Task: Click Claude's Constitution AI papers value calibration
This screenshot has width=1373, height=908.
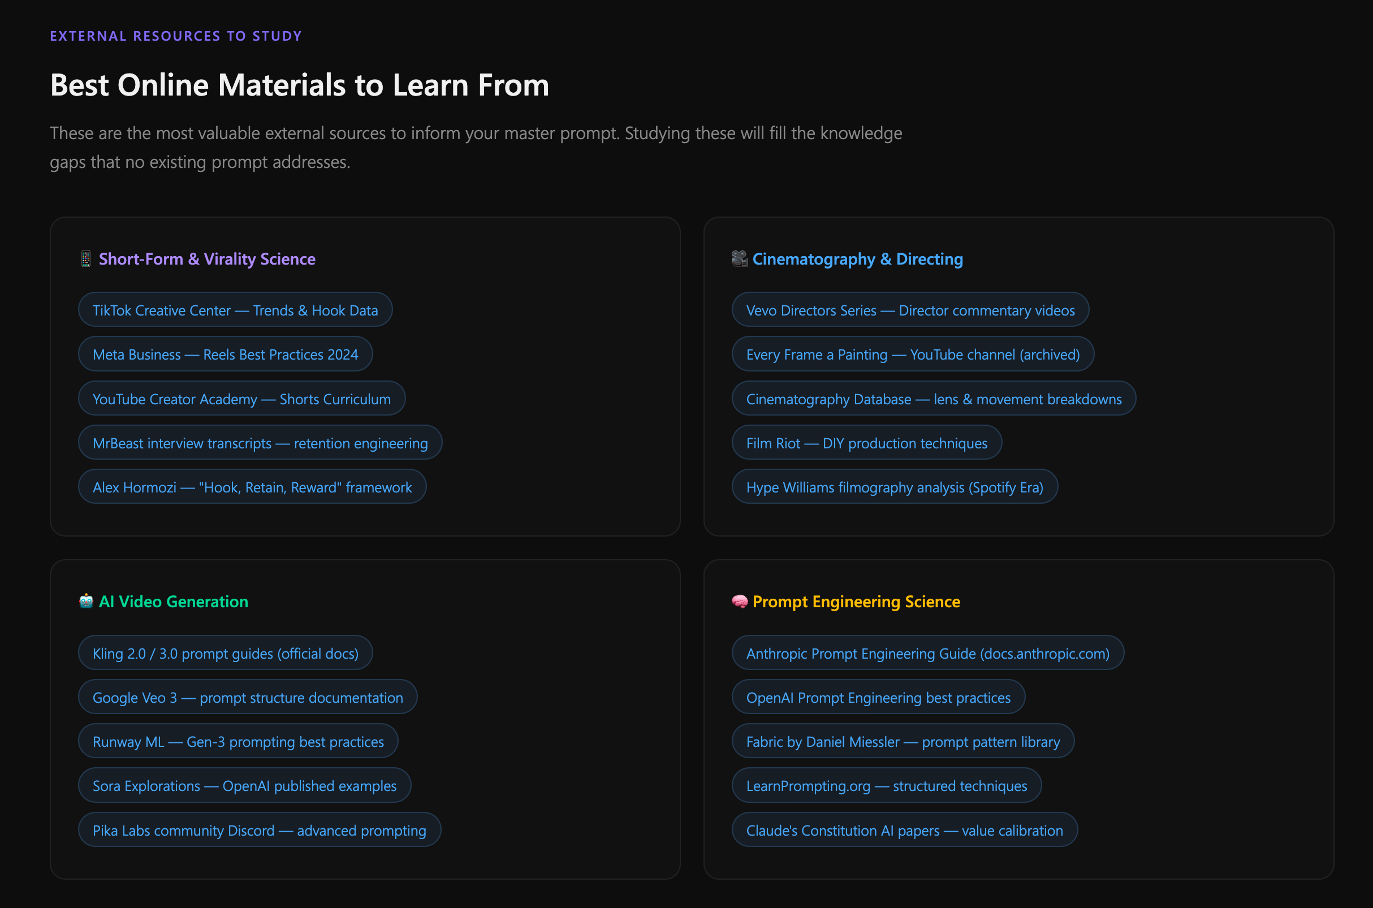Action: (905, 830)
